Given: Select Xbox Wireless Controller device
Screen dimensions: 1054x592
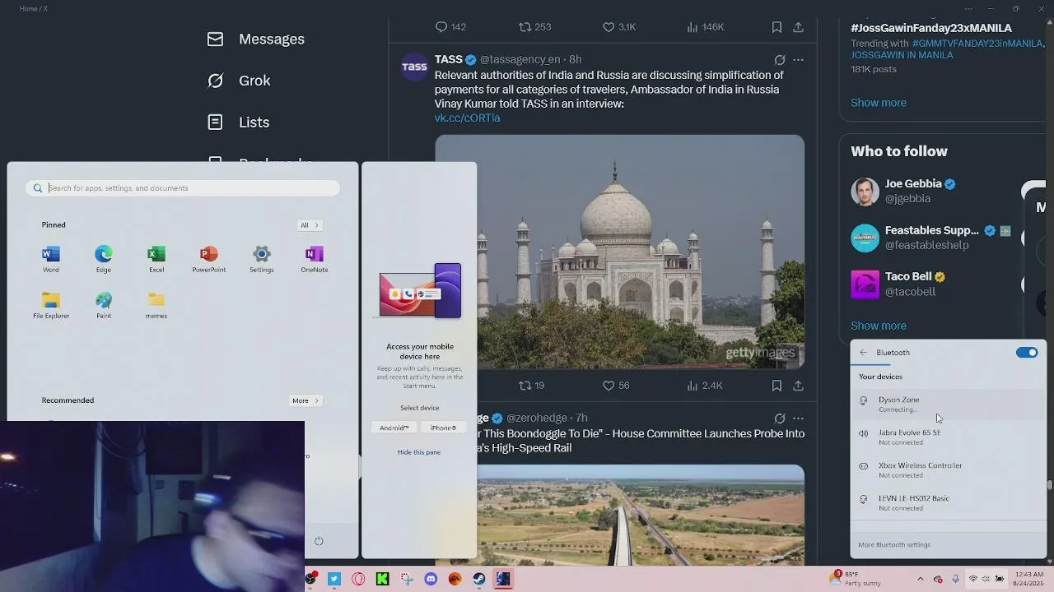Looking at the screenshot, I should pyautogui.click(x=948, y=469).
